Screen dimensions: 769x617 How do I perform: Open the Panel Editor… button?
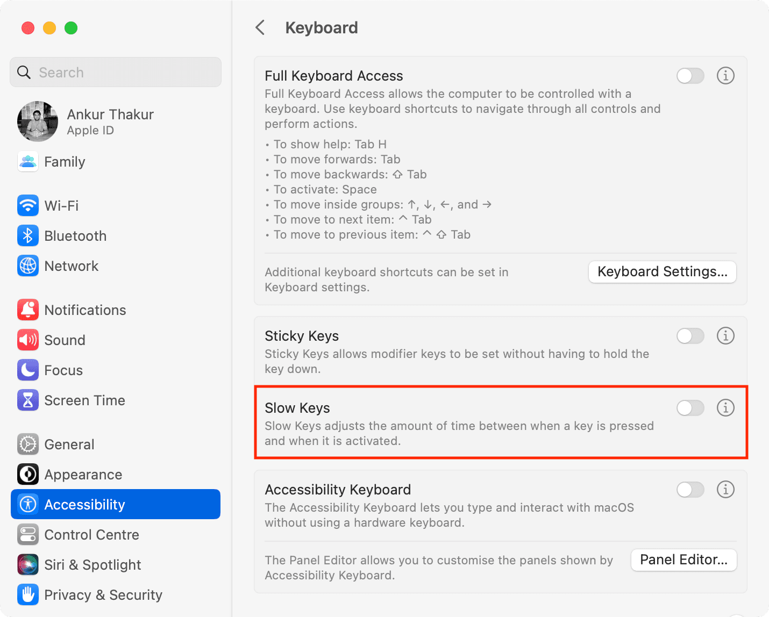click(x=683, y=560)
